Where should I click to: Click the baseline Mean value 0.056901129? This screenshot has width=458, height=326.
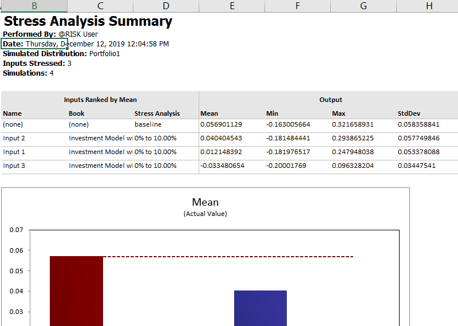[229, 124]
